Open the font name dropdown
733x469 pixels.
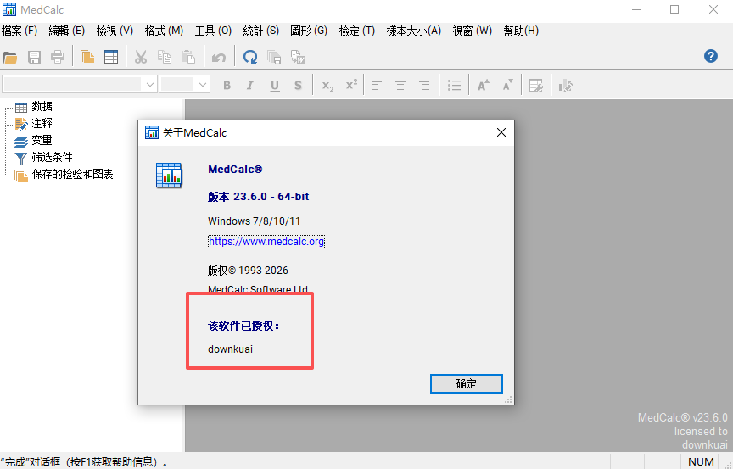(x=149, y=85)
